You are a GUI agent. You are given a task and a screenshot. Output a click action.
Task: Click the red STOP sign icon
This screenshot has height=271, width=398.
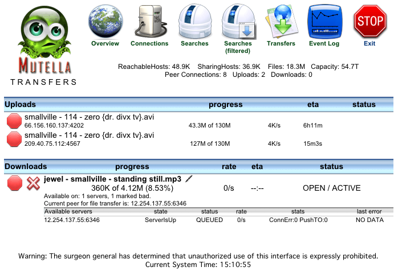pos(369,22)
